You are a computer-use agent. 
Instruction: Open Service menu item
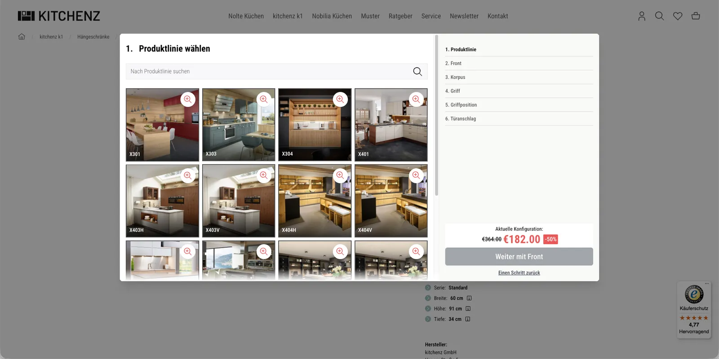[431, 16]
